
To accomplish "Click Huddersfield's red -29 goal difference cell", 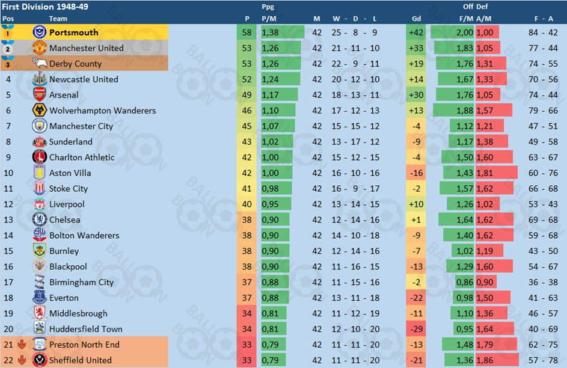I will [416, 329].
